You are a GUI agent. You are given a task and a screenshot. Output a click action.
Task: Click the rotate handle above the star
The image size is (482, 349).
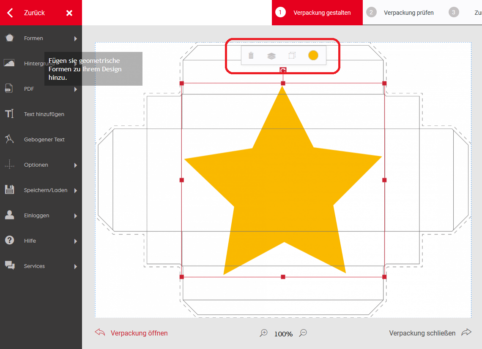pos(283,70)
